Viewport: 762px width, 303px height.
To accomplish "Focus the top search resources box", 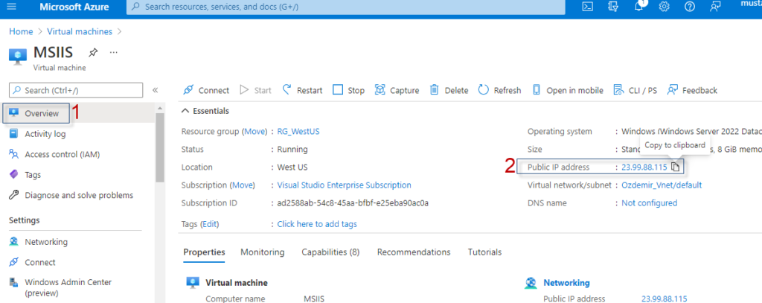I will tap(346, 7).
